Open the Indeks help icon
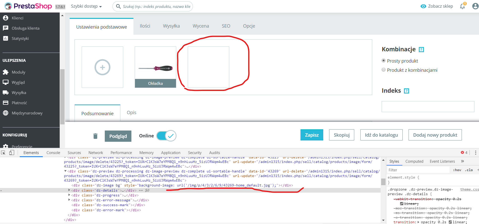This screenshot has width=479, height=224. coord(407,91)
